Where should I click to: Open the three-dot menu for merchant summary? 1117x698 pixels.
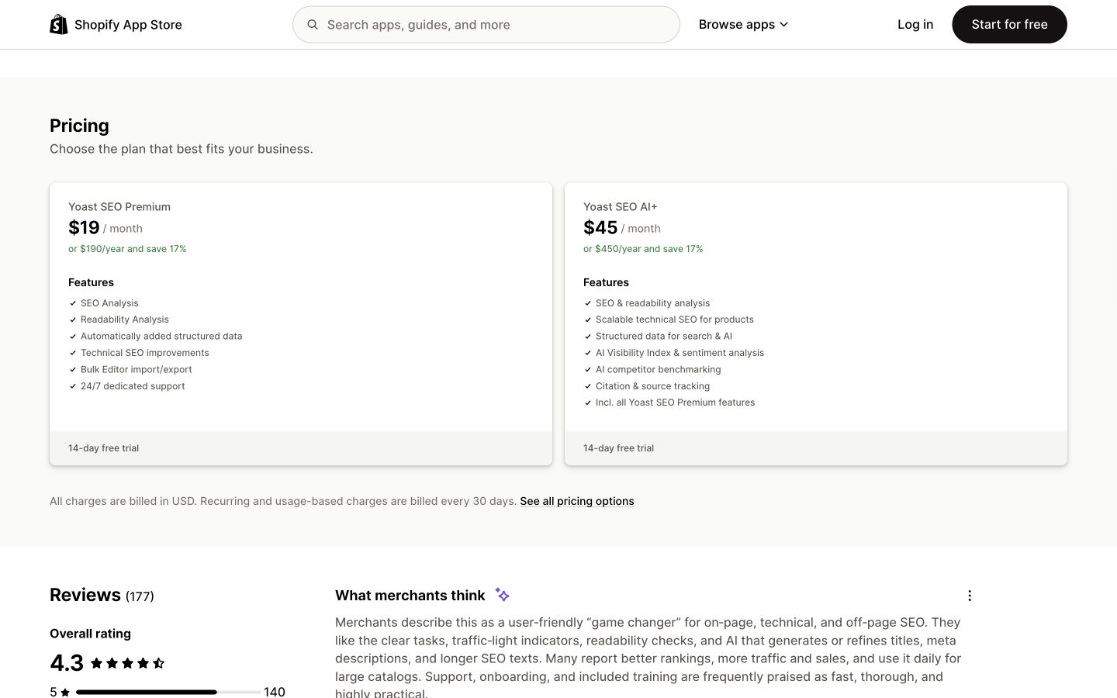pos(970,596)
